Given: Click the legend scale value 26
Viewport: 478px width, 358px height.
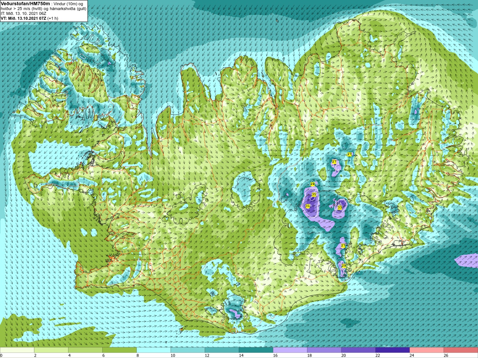Looking at the screenshot, I should click(446, 356).
